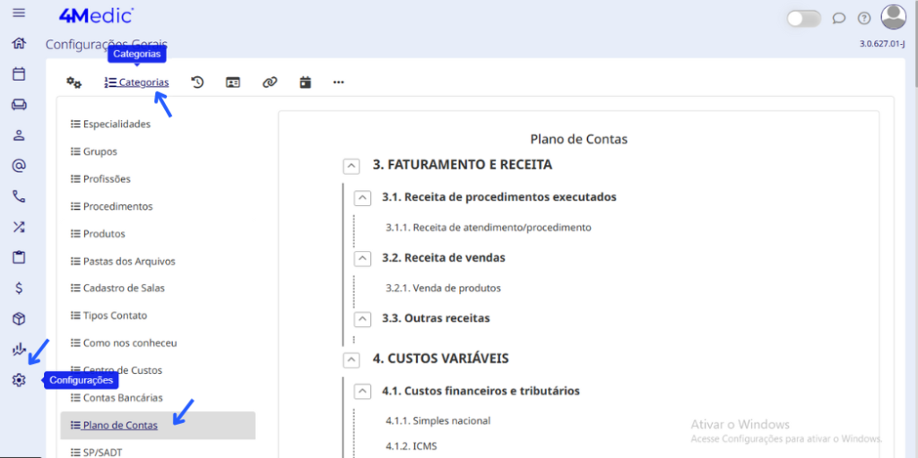The width and height of the screenshot is (918, 458).
Task: Collapse the 4. CUSTOS VARIÁVEIS section
Action: tap(352, 359)
